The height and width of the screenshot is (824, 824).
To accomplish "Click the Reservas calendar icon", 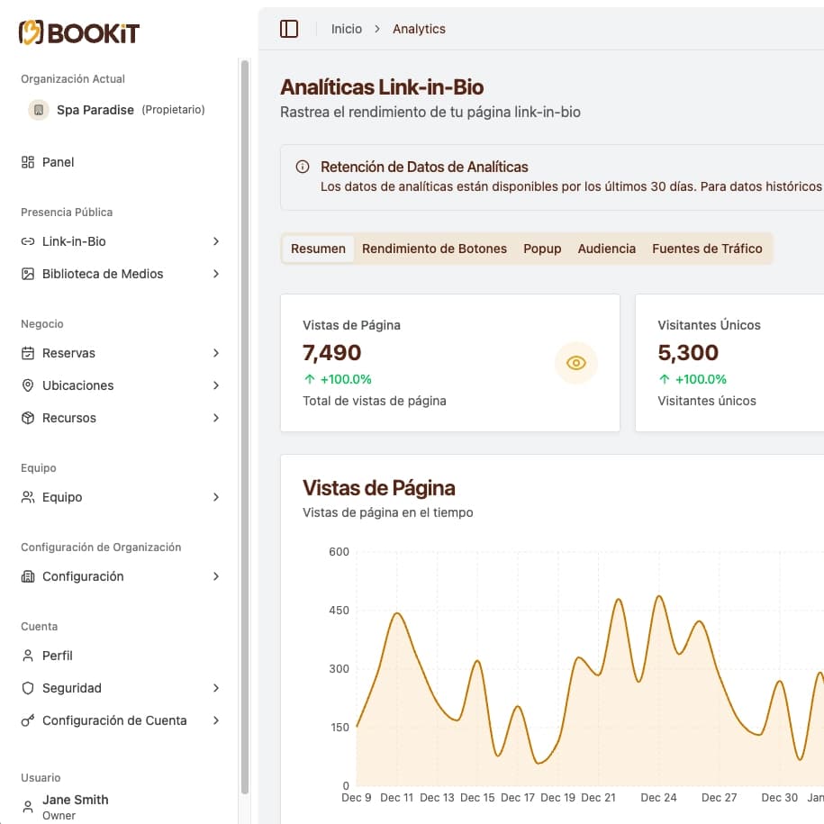I will 28,353.
